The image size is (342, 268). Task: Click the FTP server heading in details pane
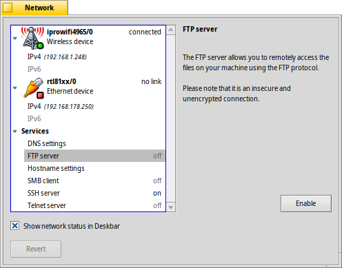200,29
